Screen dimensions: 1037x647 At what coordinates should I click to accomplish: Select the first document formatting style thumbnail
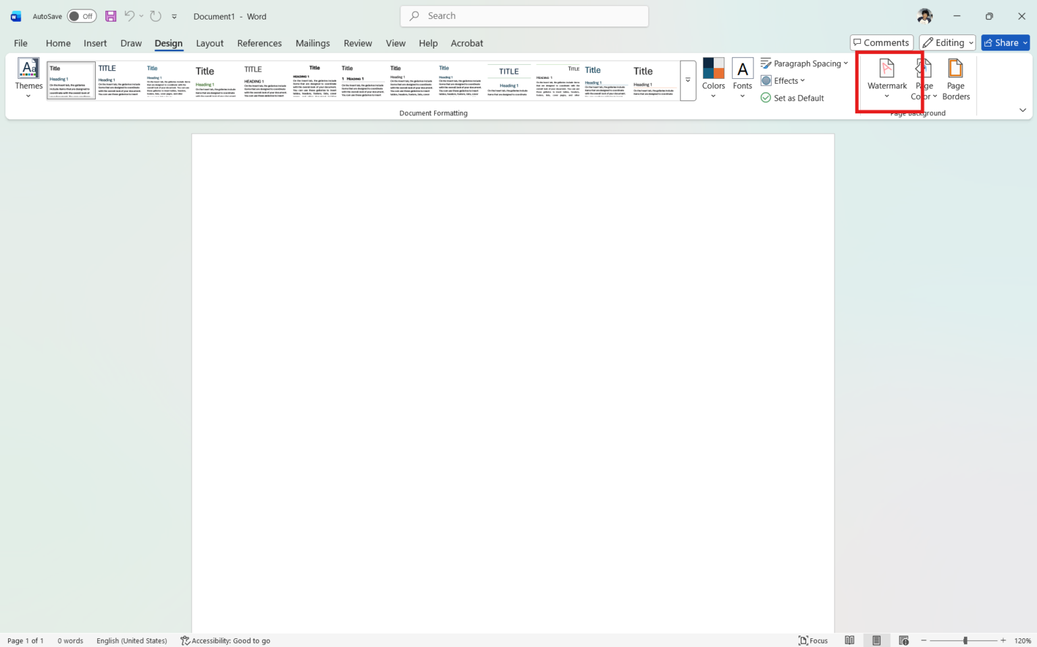[71, 80]
